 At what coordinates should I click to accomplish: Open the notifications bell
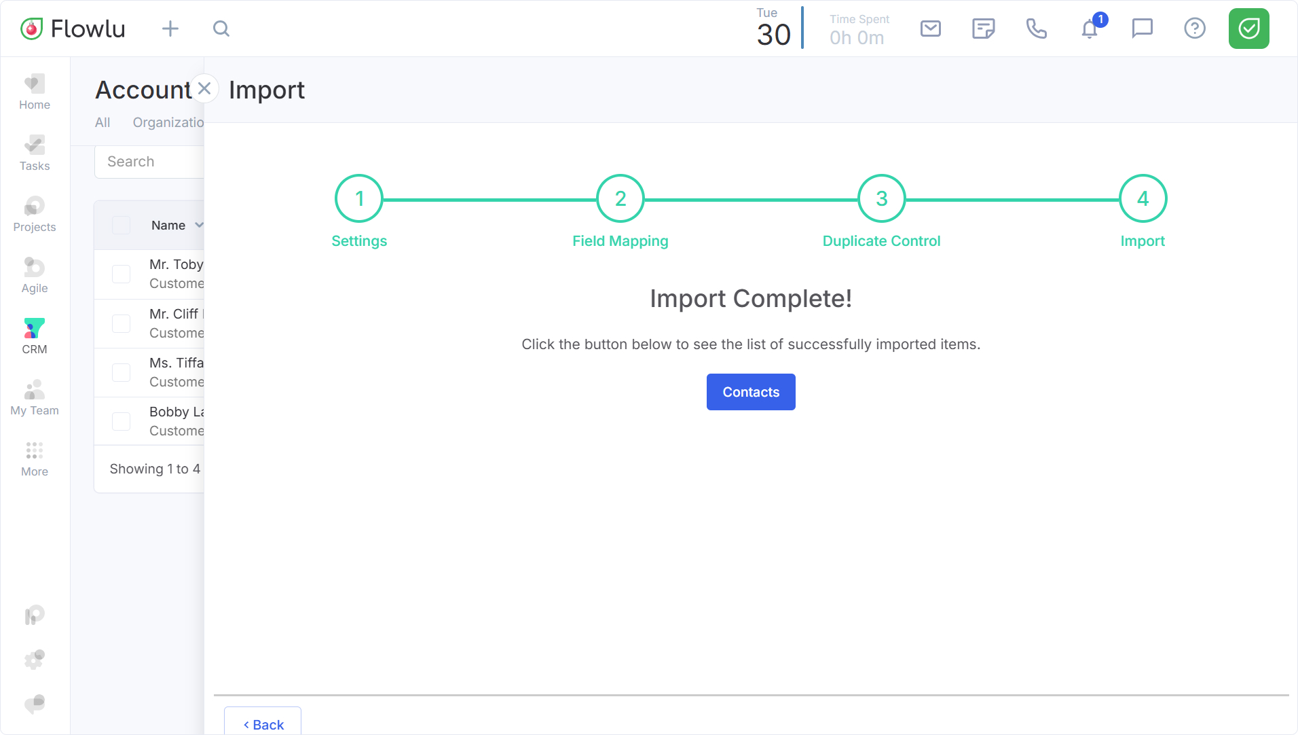[x=1090, y=29]
